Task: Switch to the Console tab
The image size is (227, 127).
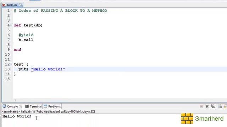Action: click(12, 107)
